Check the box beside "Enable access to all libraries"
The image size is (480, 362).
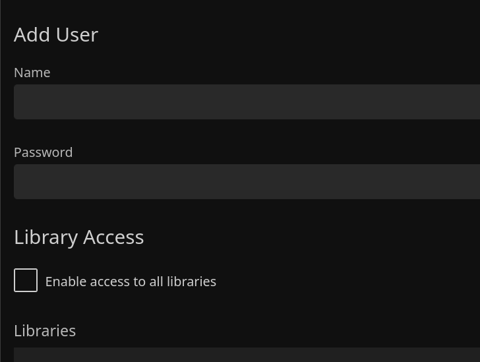[26, 280]
